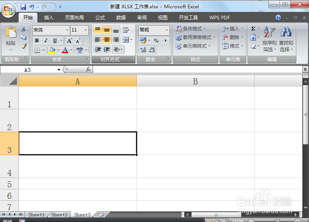Undo the last action

32,7
